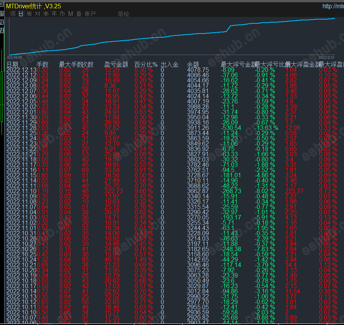The width and height of the screenshot is (344, 325).
Task: Click max lot 0.23 on 2022.11.28
Action: [65, 128]
